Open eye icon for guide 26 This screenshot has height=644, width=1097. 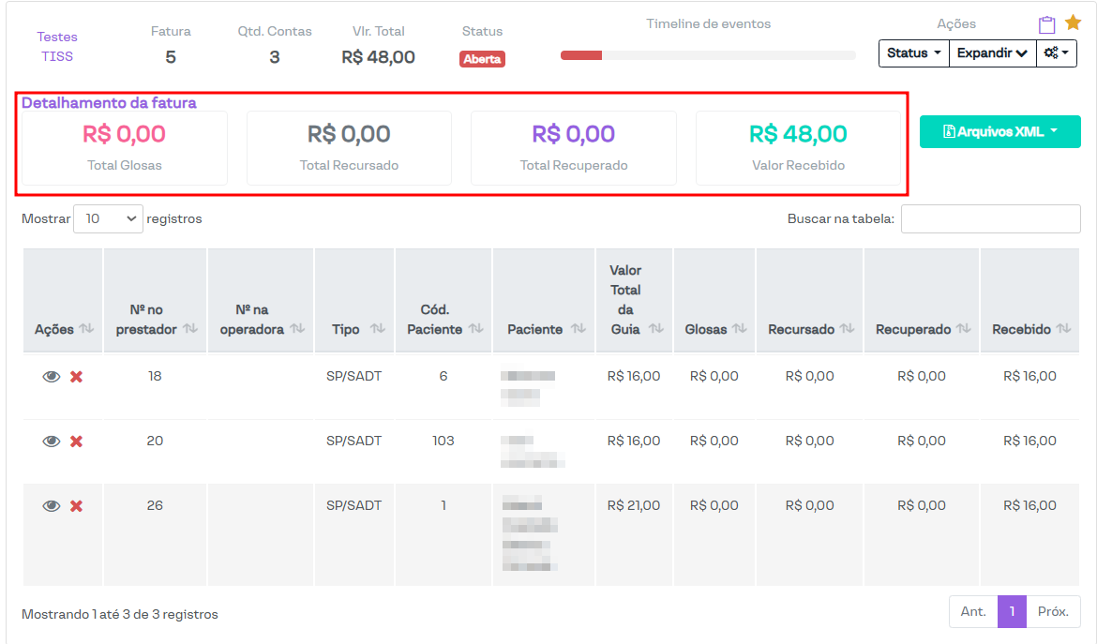tap(52, 506)
